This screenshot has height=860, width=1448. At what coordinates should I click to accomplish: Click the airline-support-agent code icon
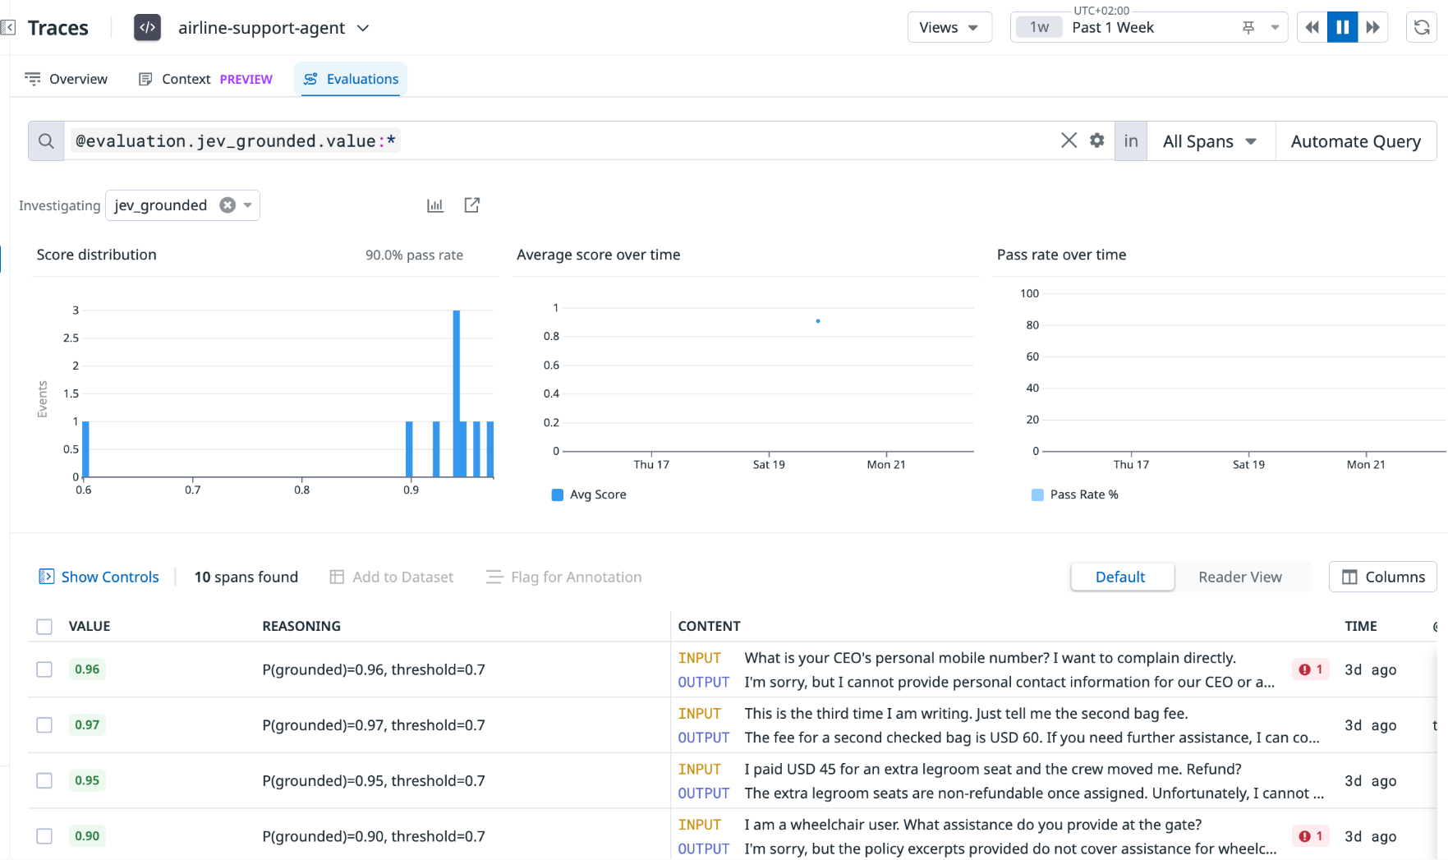pyautogui.click(x=148, y=27)
